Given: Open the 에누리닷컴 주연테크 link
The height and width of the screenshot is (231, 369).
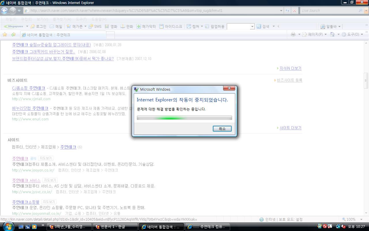Looking at the screenshot, I should pyautogui.click(x=30, y=108).
